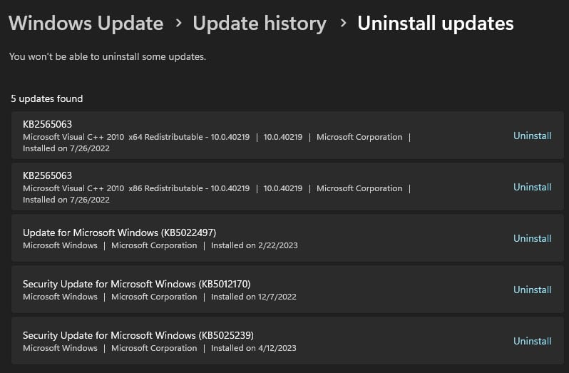The height and width of the screenshot is (373, 569).
Task: Click the 'You won't be able to uninstall' notice
Action: pos(108,56)
